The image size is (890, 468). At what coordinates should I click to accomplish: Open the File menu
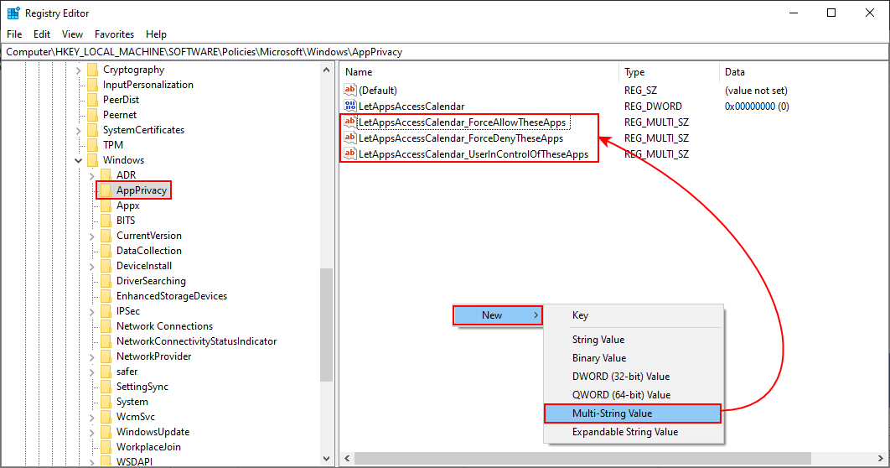click(x=14, y=34)
